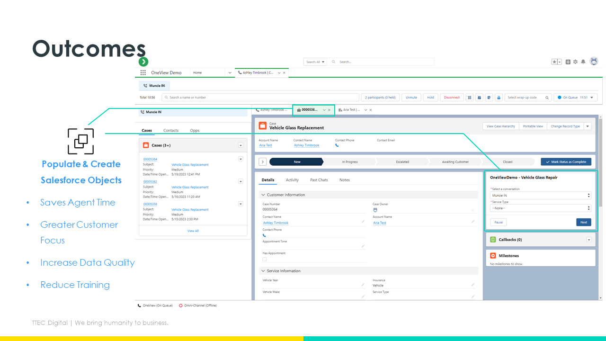Open the Past Chats tab

(319, 180)
